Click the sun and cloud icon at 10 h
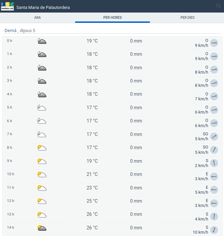This screenshot has width=224, height=236. pos(42,174)
